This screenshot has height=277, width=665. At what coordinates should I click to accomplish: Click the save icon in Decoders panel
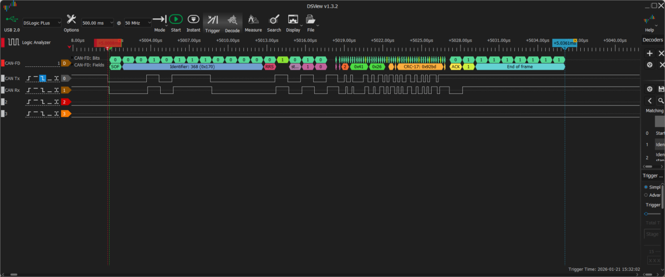[x=661, y=89]
